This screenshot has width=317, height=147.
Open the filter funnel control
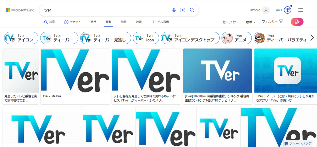coord(272,22)
